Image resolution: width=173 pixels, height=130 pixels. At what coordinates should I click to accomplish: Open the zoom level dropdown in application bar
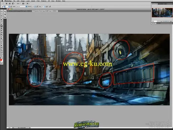click(x=19, y=3)
